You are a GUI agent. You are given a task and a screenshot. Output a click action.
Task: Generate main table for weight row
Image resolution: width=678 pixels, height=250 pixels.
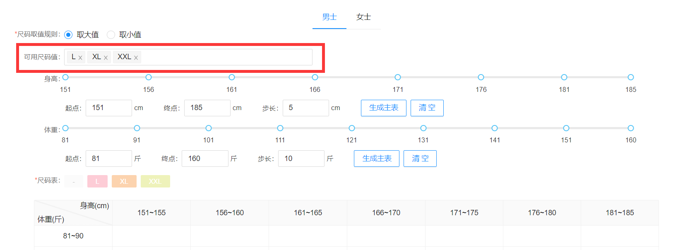(x=377, y=159)
